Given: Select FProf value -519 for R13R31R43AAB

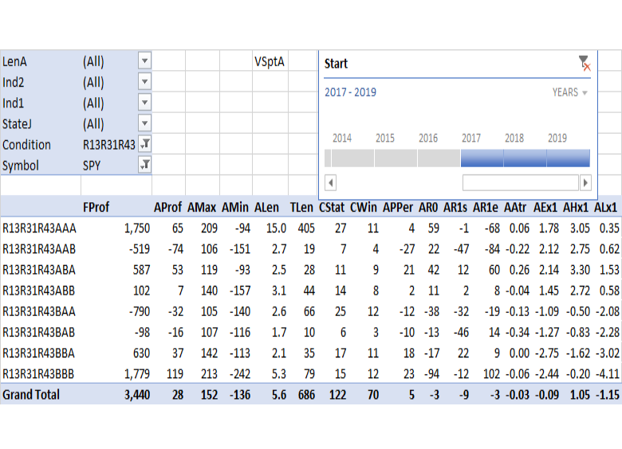Looking at the screenshot, I should tap(140, 249).
